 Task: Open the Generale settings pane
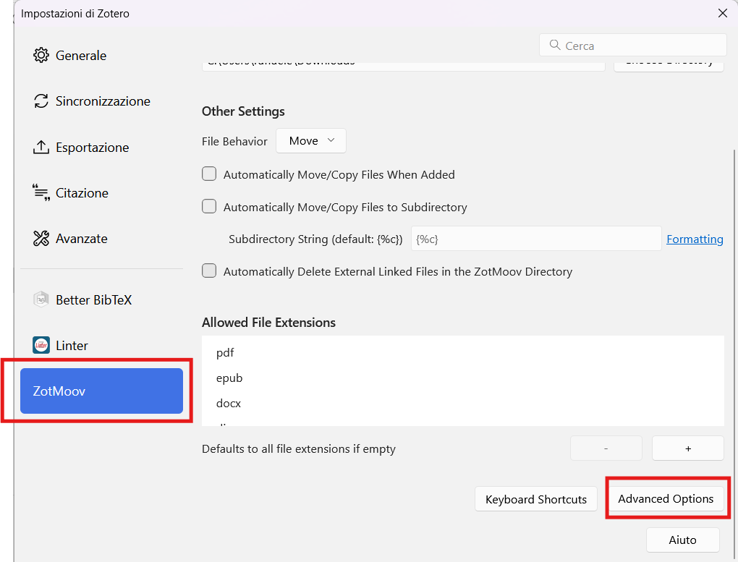coord(101,56)
